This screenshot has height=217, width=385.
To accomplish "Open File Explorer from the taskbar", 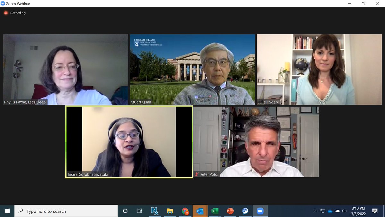I will (x=170, y=211).
